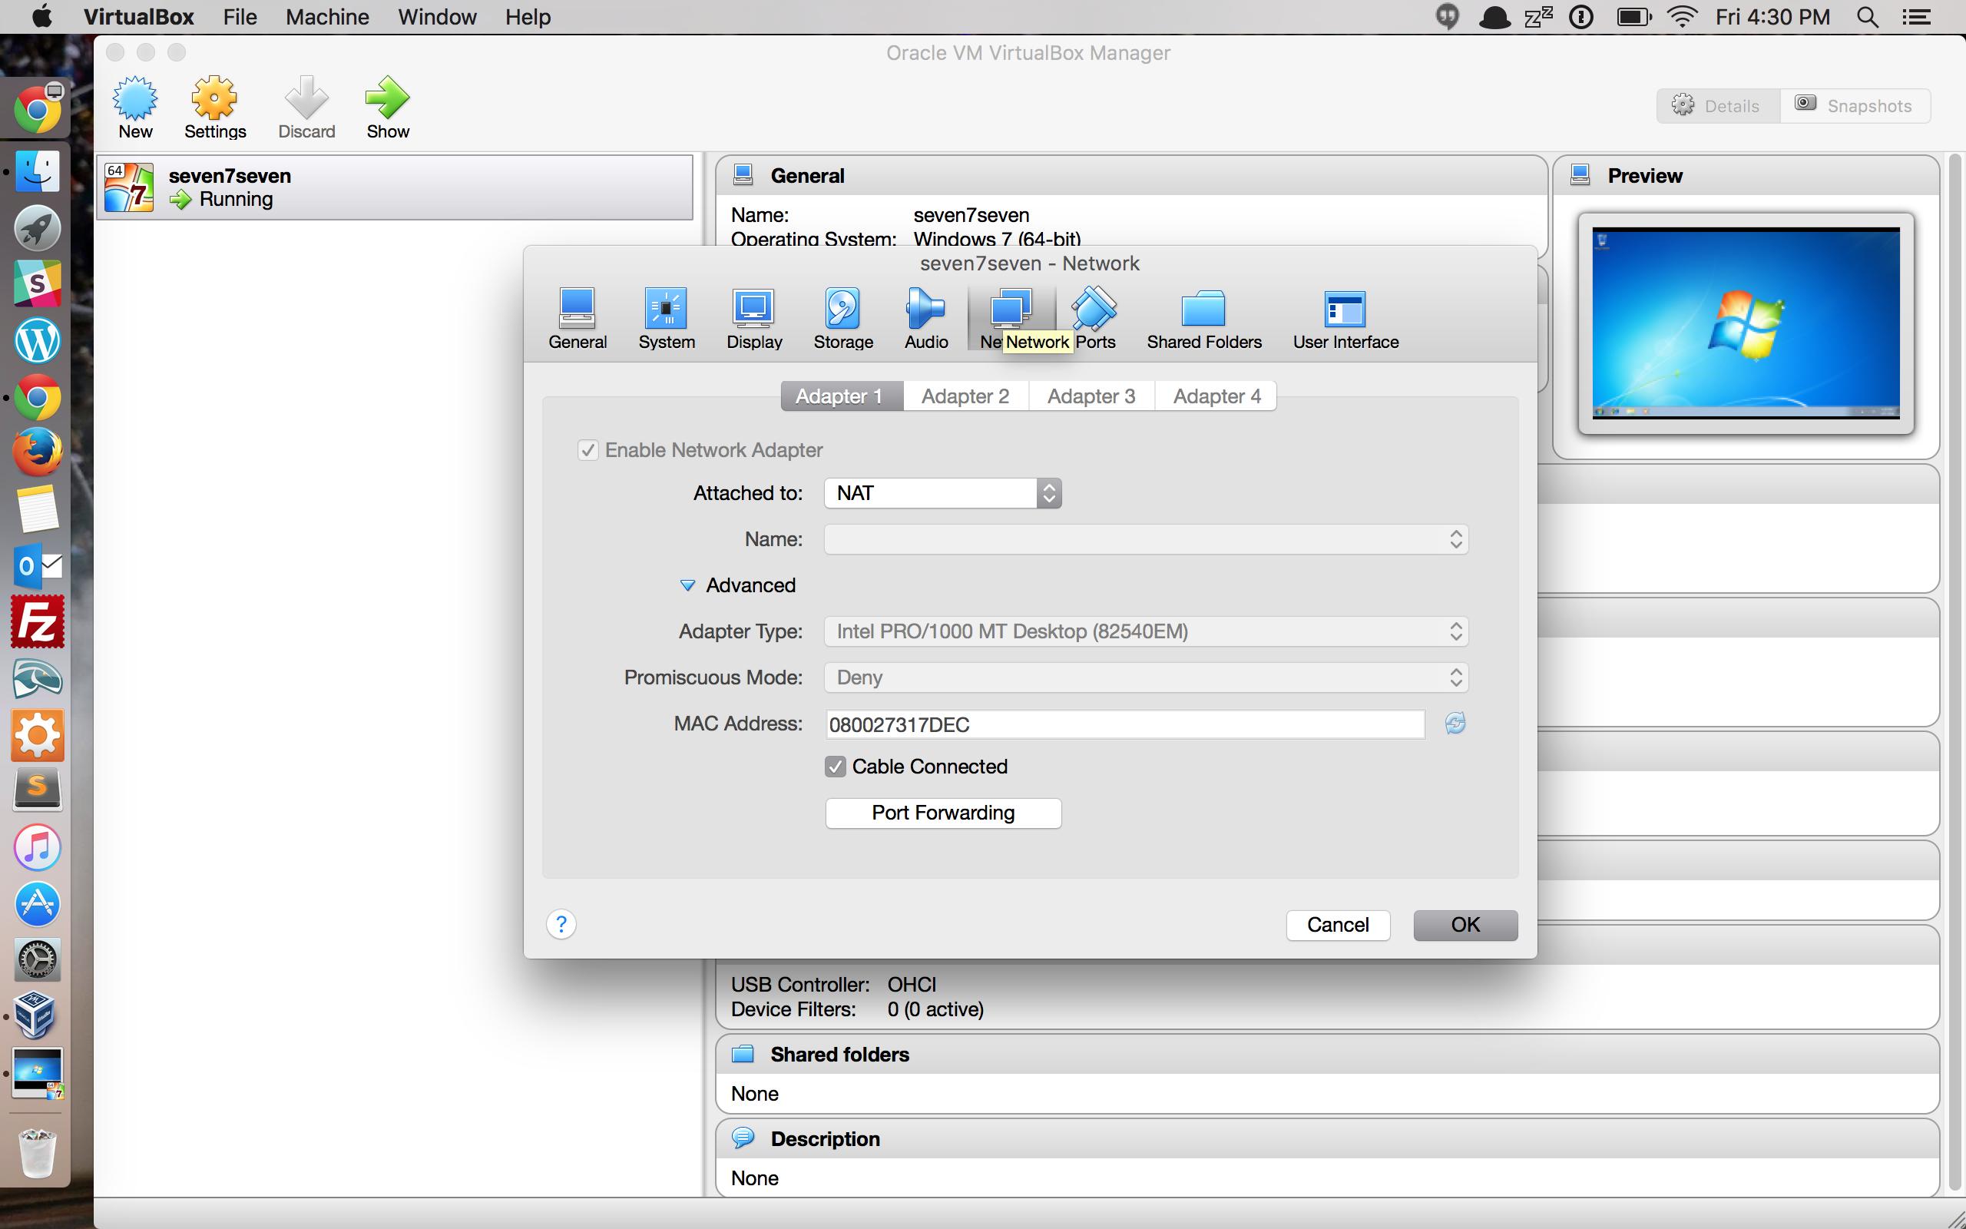Disable the Enable Network Adapter checkbox

tap(588, 450)
